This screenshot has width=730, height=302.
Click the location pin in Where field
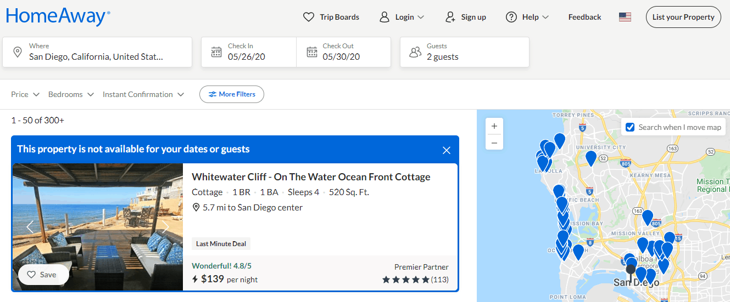(x=18, y=52)
